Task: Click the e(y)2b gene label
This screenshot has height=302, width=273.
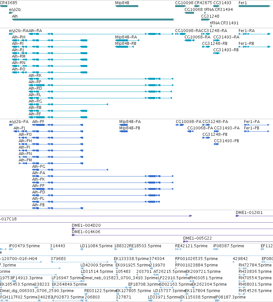Action: tap(15, 10)
